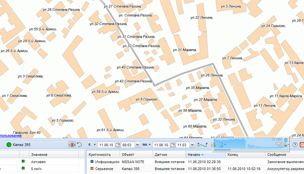This screenshot has width=304, height=174.
Task: Click the green Kamaz 395 status indicator
Action: tap(9, 145)
